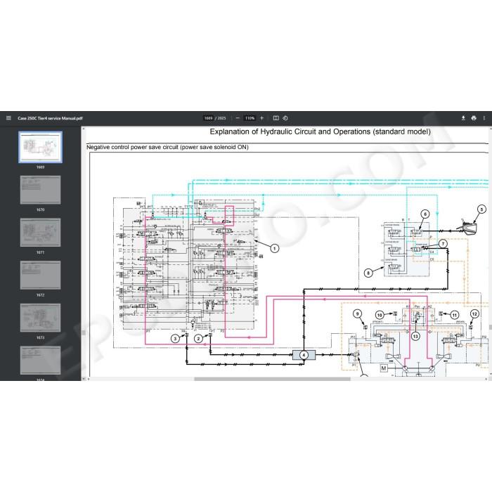The height and width of the screenshot is (492, 492).
Task: Toggle the sidebar menu icon
Action: tap(8, 118)
